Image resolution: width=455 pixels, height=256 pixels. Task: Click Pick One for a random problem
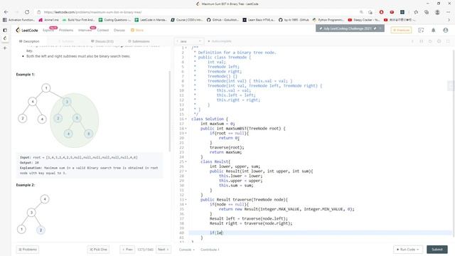coord(98,250)
